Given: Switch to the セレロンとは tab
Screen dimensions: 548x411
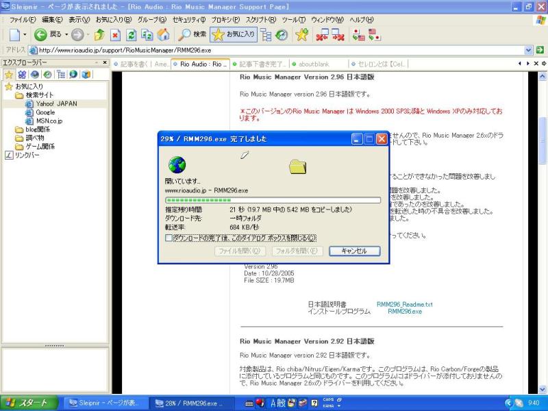Looking at the screenshot, I should [379, 64].
